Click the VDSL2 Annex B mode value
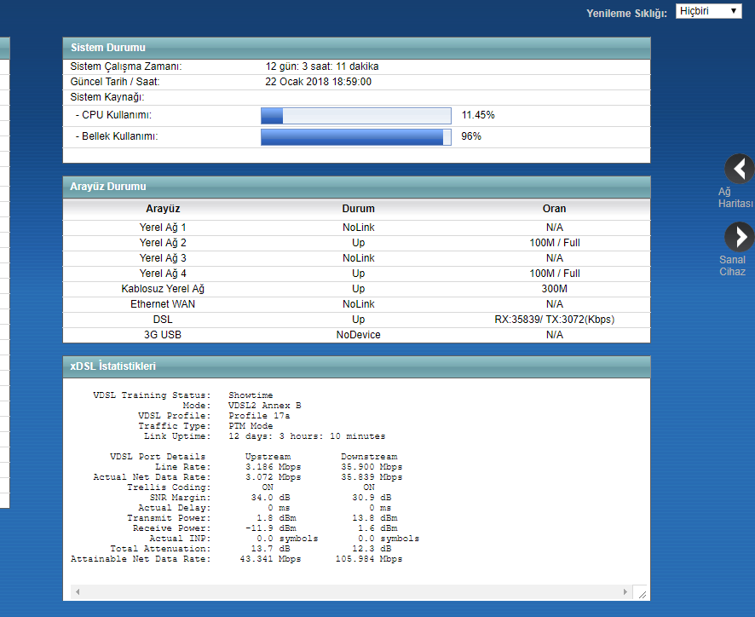Viewport: 755px width, 617px height. 264,406
